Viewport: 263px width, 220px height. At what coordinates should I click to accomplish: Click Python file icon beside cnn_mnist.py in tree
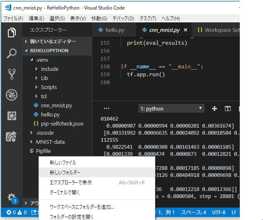(36, 105)
